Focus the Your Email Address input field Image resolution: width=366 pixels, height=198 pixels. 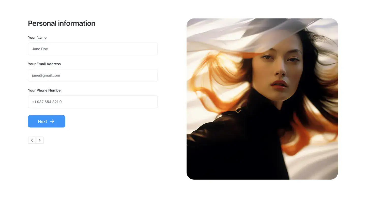(93, 75)
